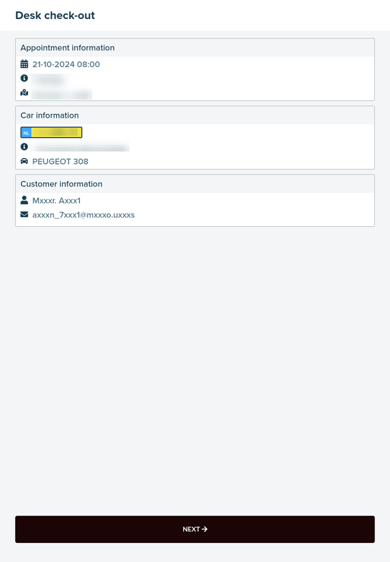This screenshot has width=390, height=562.
Task: Click the envelope icon beside customer email
Action: 24,215
